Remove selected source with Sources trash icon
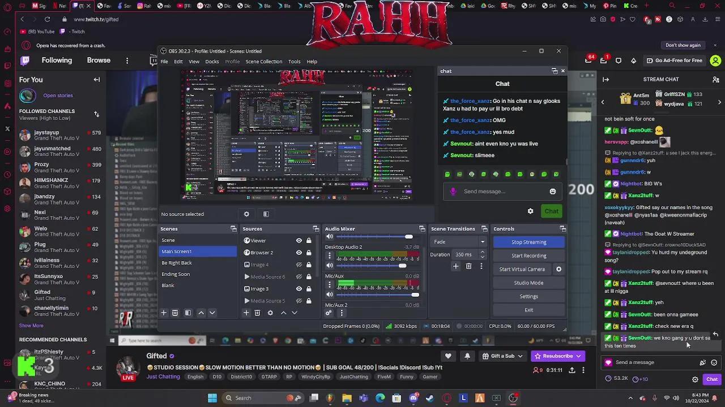This screenshot has height=407, width=725. (x=257, y=313)
